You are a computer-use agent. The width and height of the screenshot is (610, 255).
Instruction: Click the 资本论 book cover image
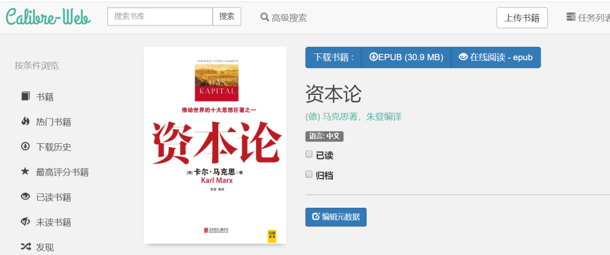(215, 145)
